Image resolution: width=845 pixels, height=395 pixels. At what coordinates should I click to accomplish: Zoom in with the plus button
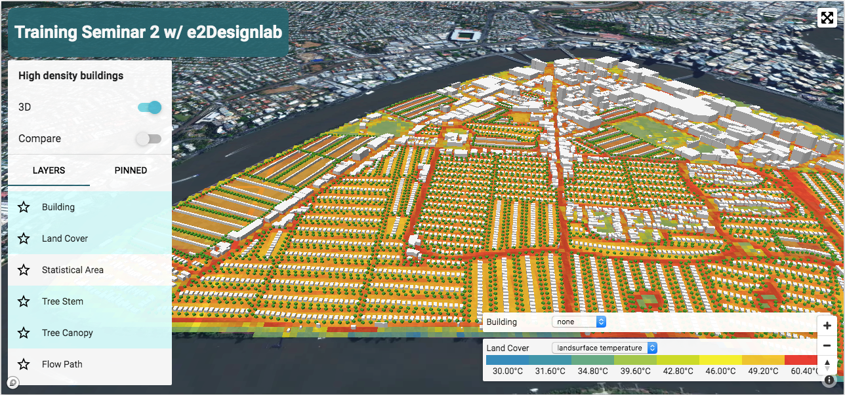tap(827, 326)
